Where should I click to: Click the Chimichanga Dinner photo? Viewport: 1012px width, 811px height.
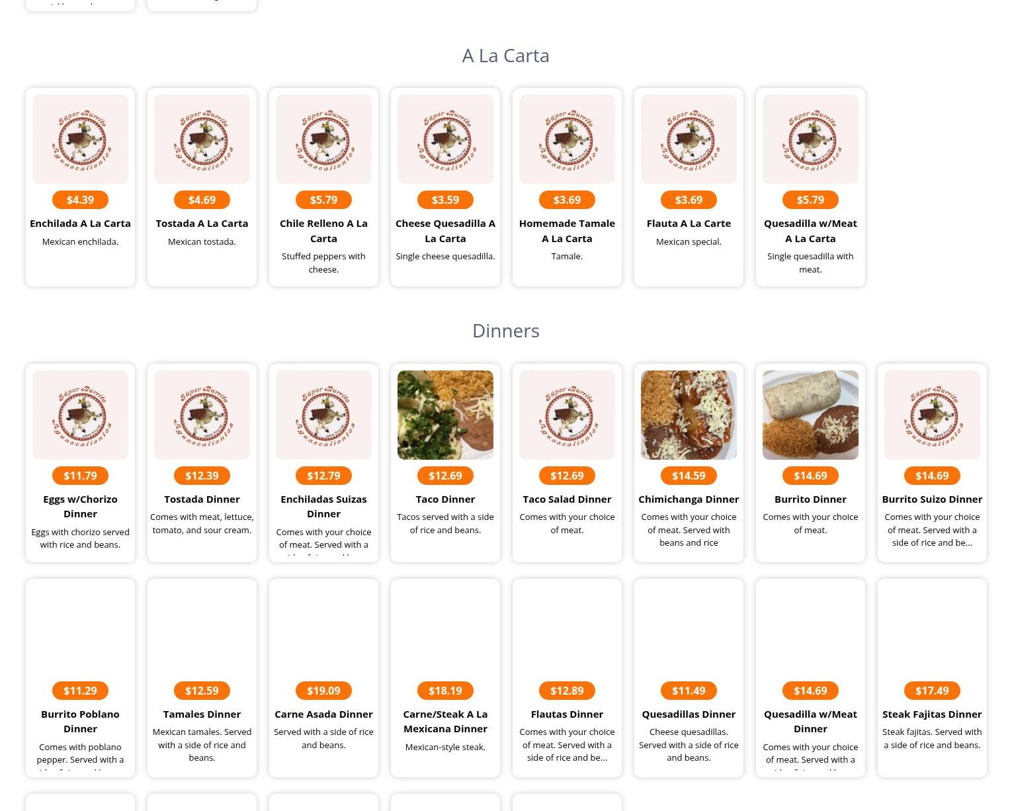(689, 415)
